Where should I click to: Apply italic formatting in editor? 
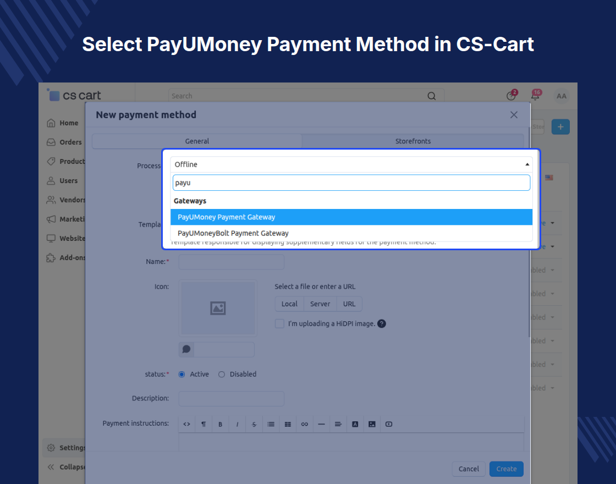[x=237, y=424]
